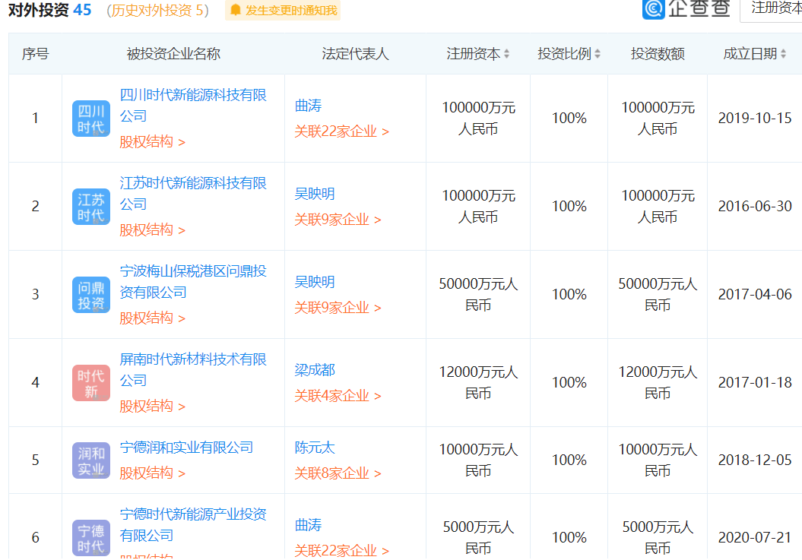The image size is (802, 560).
Task: Open 宁德润和实业有限公司 company link
Action: (x=186, y=448)
